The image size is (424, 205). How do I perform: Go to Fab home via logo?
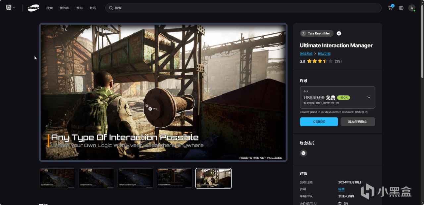33,8
